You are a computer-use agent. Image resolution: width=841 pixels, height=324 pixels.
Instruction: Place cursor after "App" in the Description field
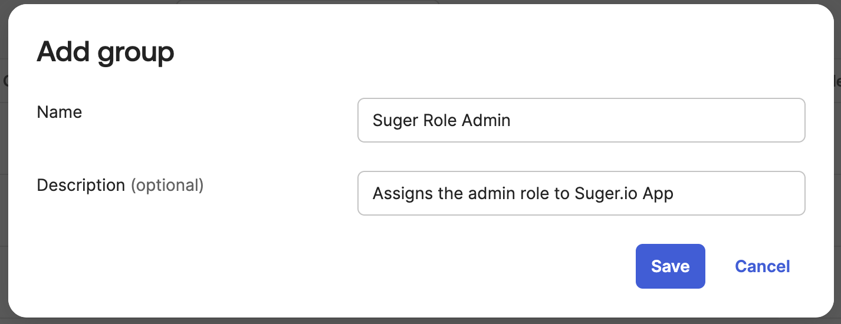(674, 193)
